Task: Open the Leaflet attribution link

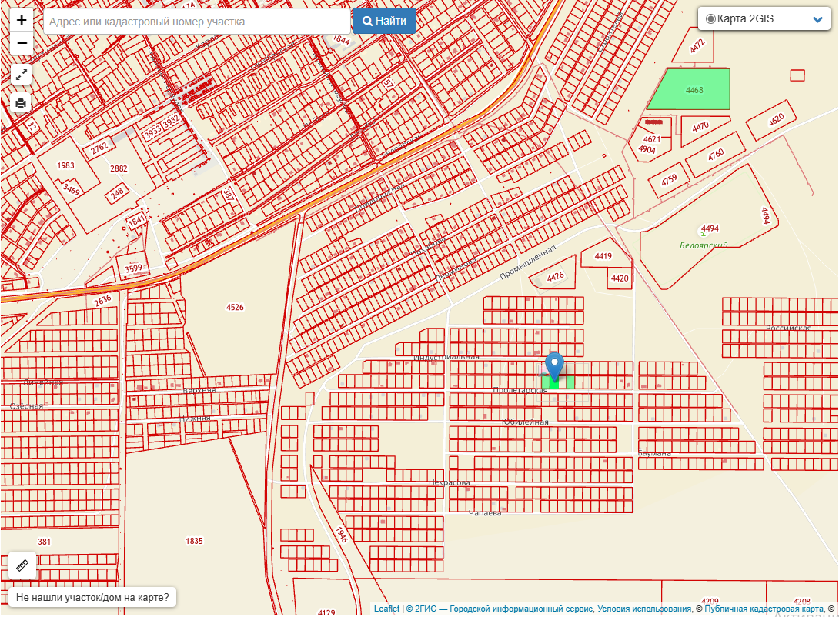Action: (386, 609)
